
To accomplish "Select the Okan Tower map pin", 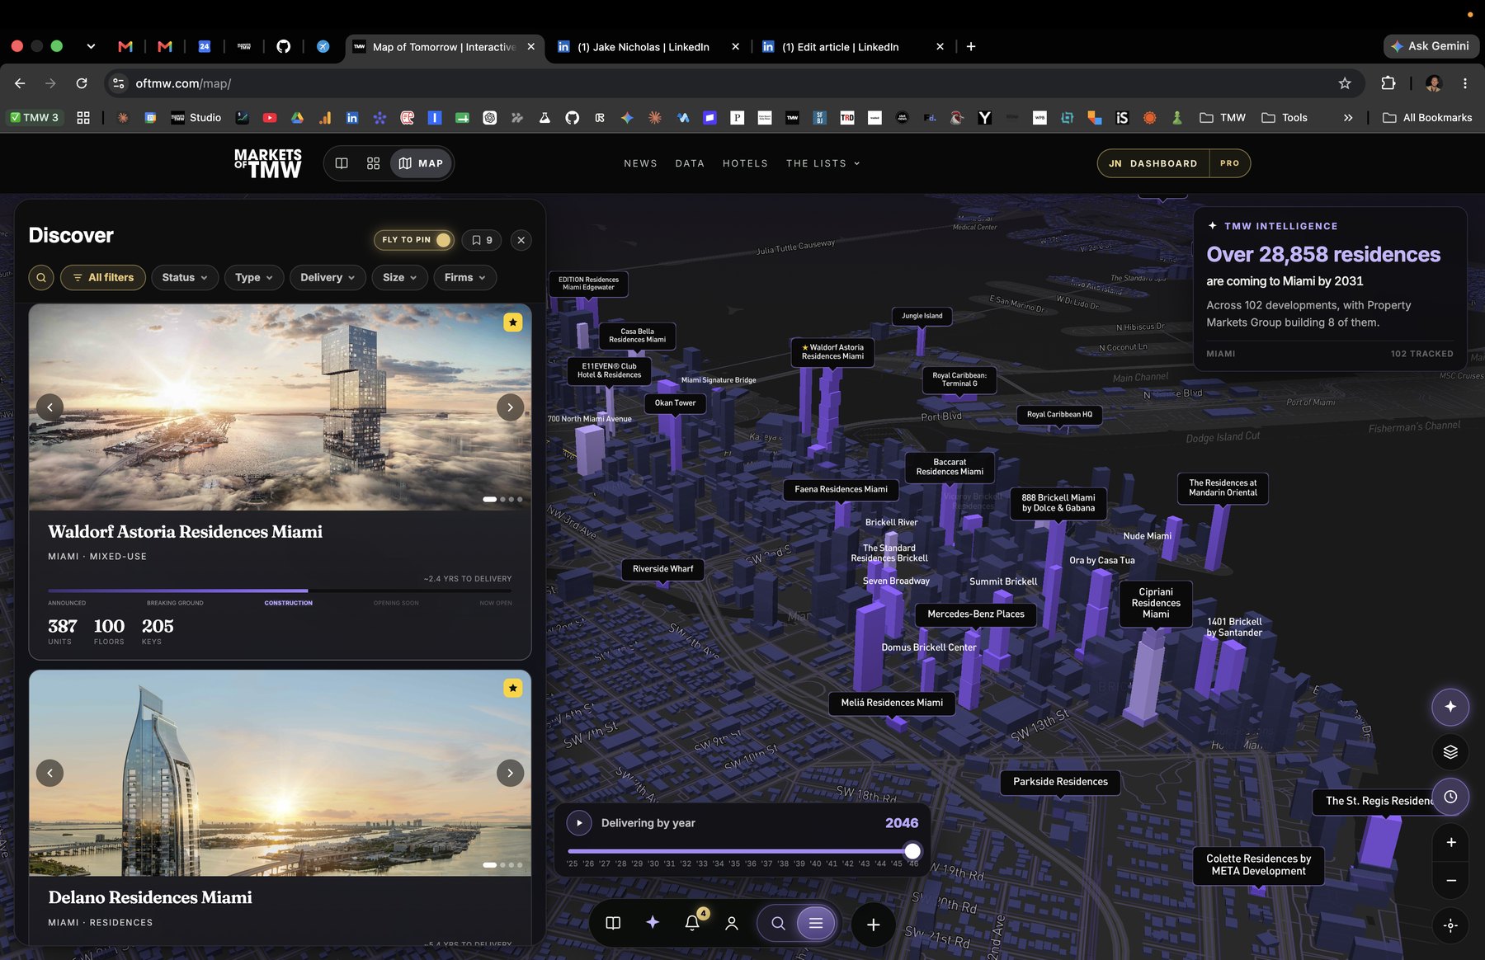I will (675, 403).
